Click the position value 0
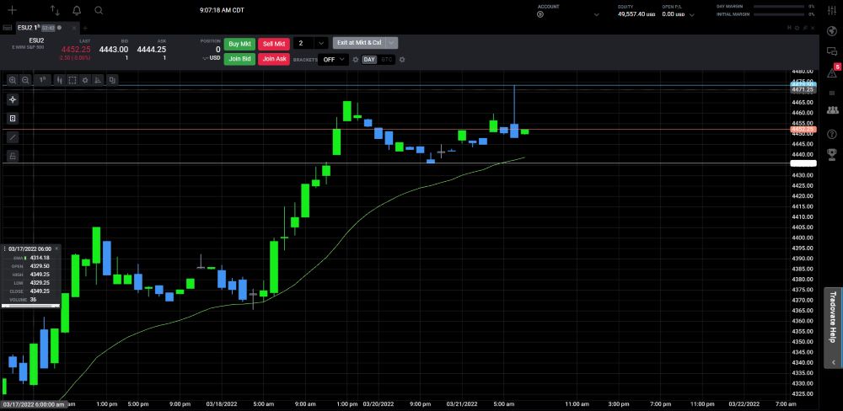Screen dimensions: 843x411 click(217, 50)
